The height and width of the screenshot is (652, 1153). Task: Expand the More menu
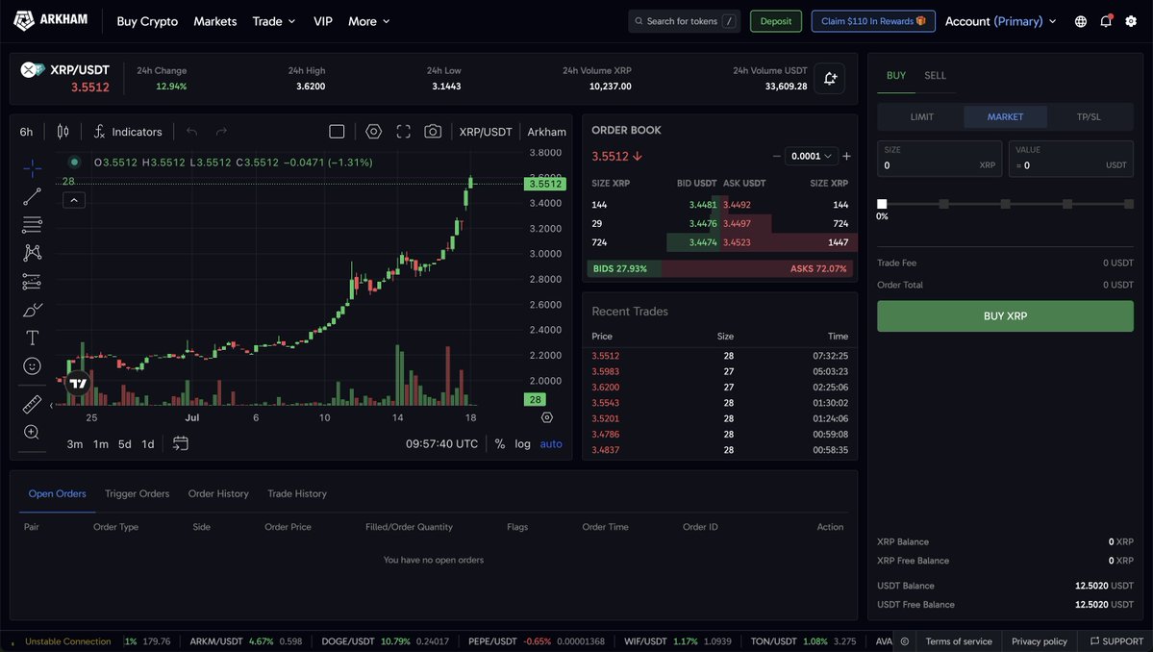[368, 21]
